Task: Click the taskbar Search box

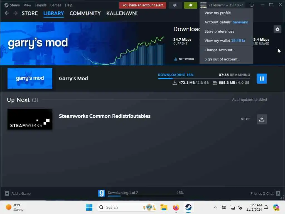Action: coord(127,207)
